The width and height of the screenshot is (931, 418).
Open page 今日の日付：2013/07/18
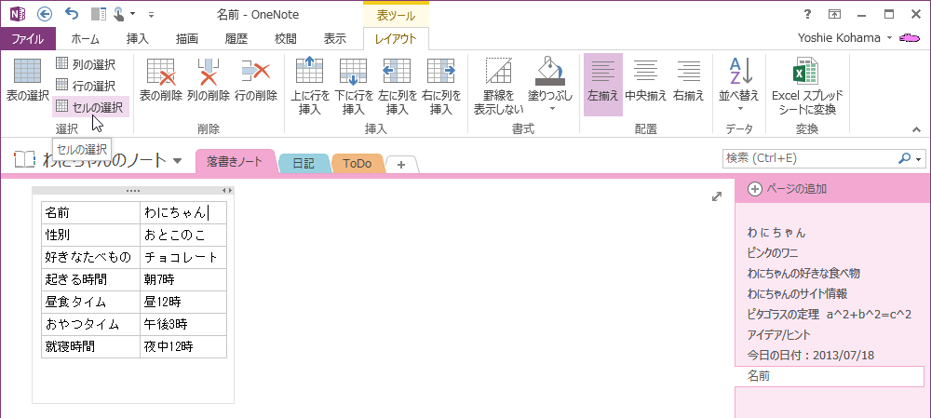811,356
